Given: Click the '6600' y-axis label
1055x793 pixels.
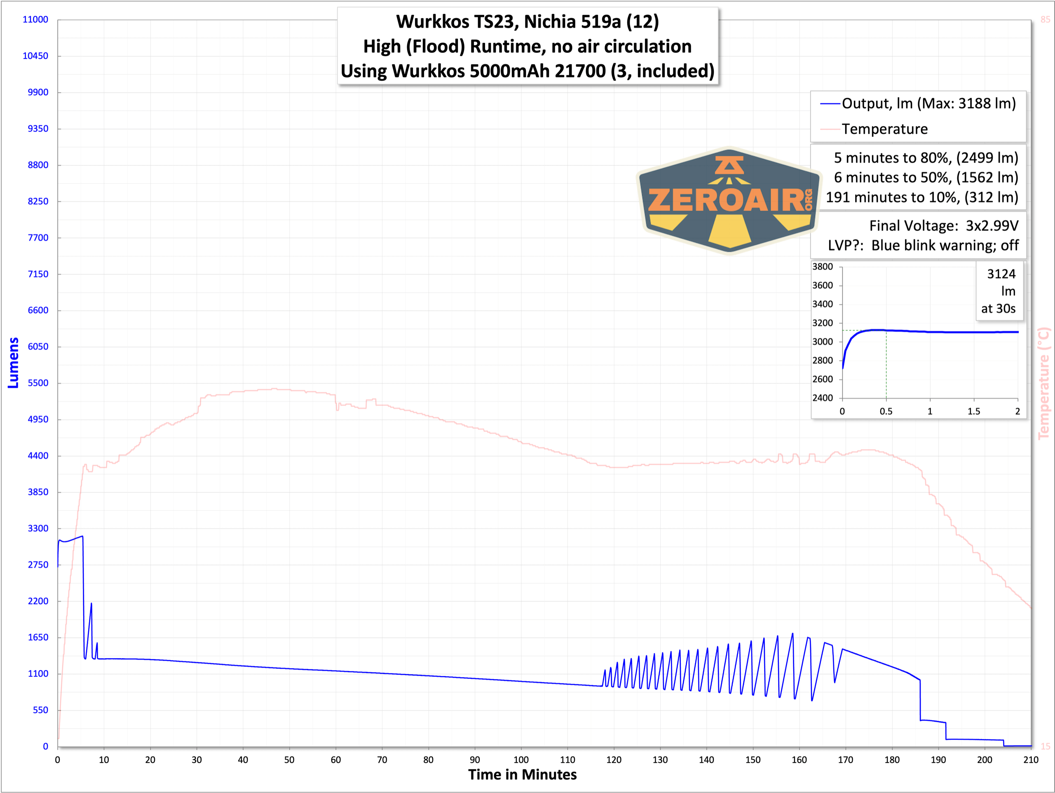Looking at the screenshot, I should [x=38, y=310].
